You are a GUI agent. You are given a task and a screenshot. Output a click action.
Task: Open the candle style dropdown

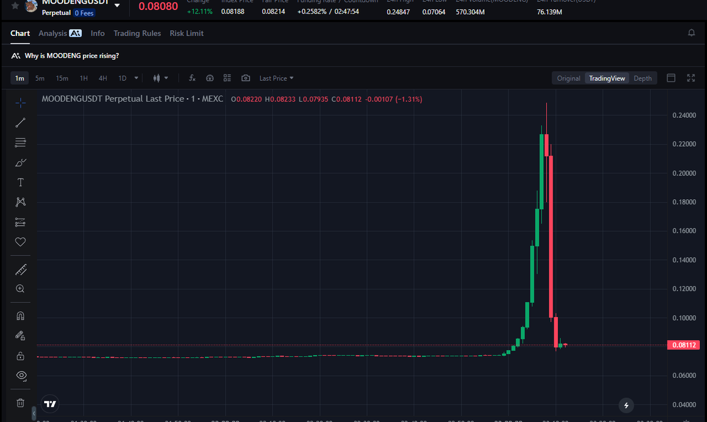pos(160,78)
